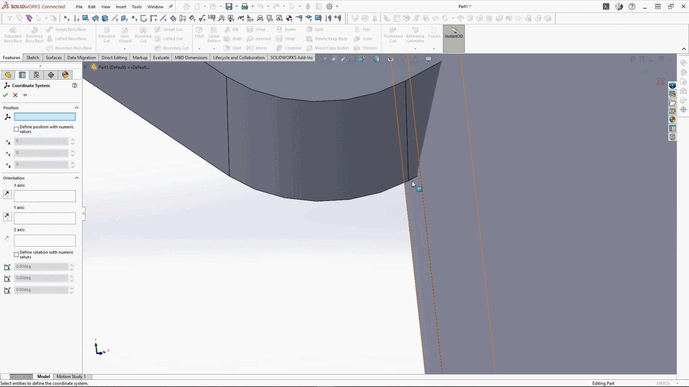This screenshot has width=689, height=387.
Task: Open the Motion Study 1 tab
Action: (71, 377)
